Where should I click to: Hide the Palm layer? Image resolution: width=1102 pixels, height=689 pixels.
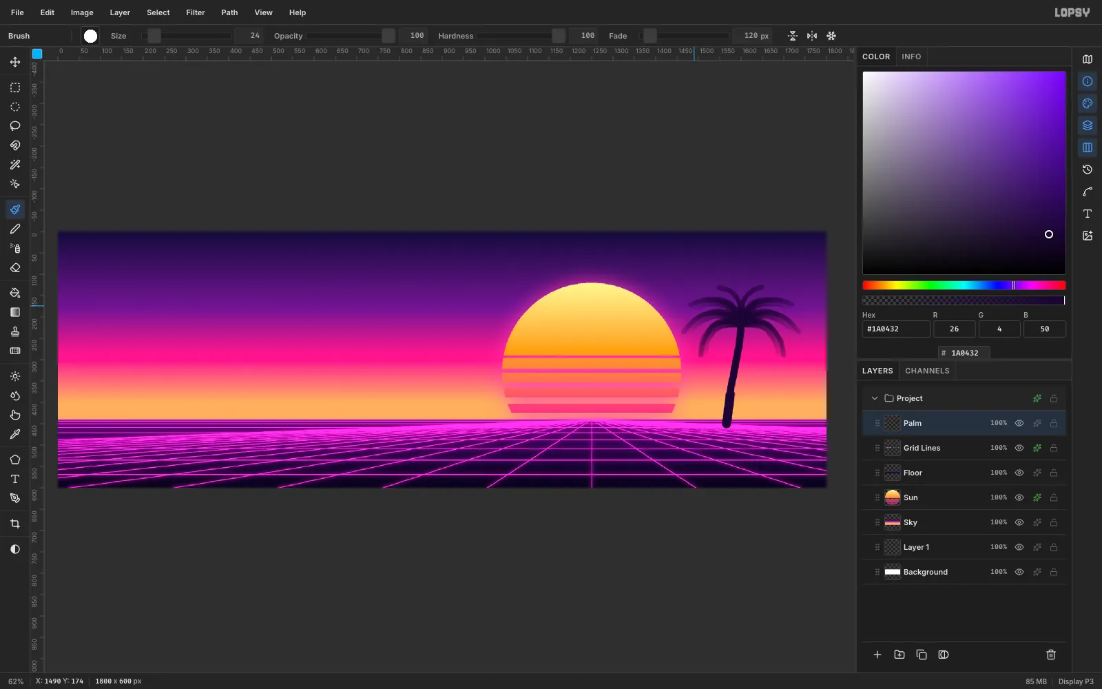(x=1019, y=423)
